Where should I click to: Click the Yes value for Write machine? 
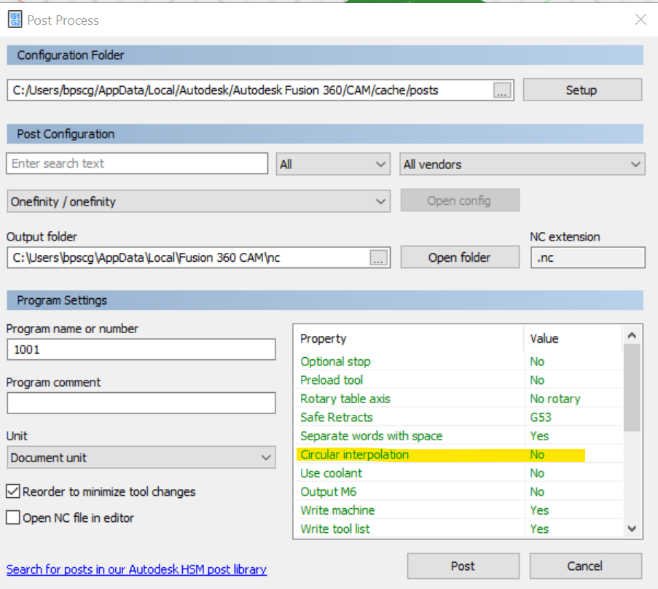(539, 510)
